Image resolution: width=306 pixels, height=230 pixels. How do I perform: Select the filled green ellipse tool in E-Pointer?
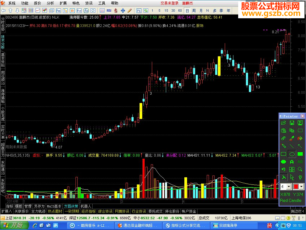pos(283,162)
